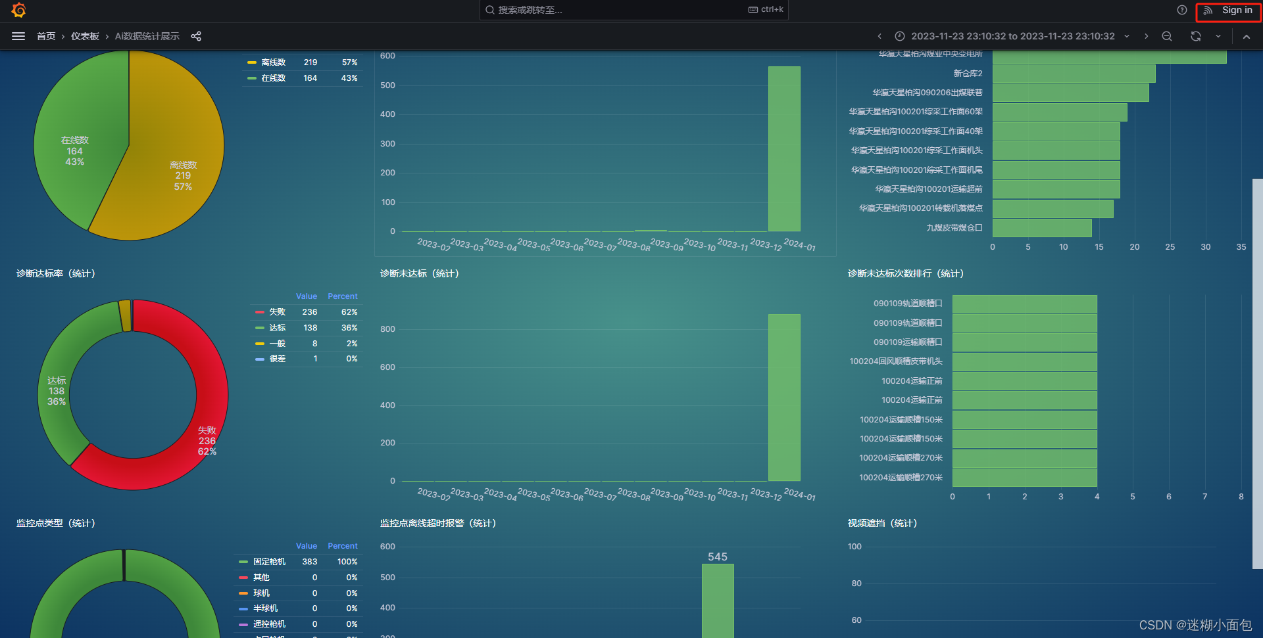Sort 监控点类型 legend by Value column
Viewport: 1263px width, 638px height.
click(307, 546)
